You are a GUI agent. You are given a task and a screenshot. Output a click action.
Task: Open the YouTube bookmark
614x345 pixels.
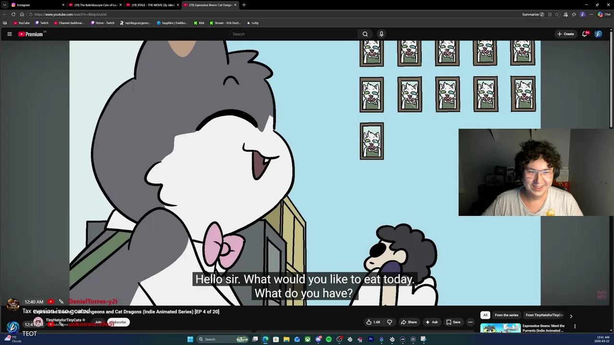click(21, 23)
